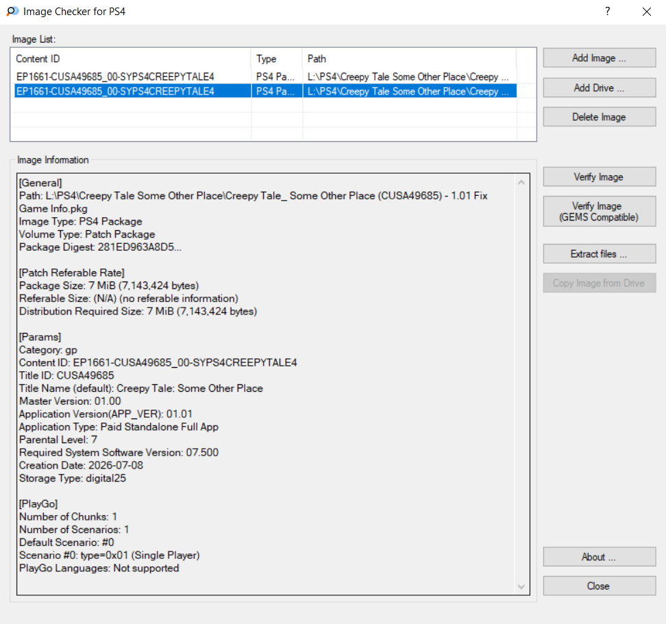666x624 pixels.
Task: Click the [PlayGo] section heading
Action: [x=38, y=504]
